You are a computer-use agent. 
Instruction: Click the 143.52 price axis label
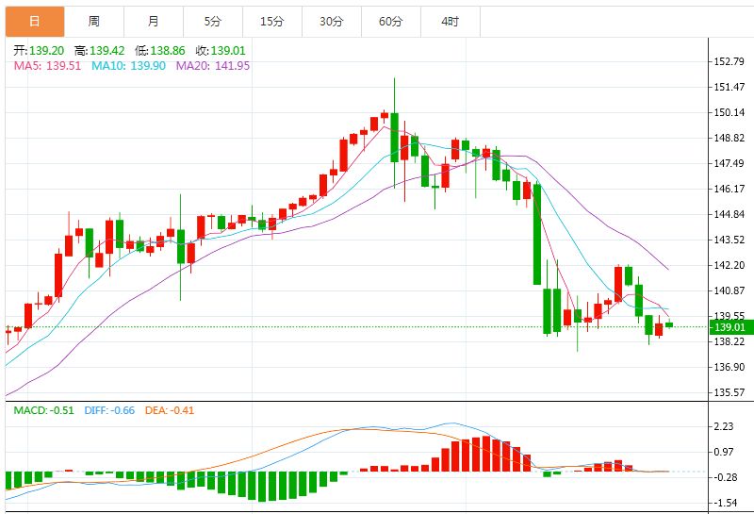point(729,240)
